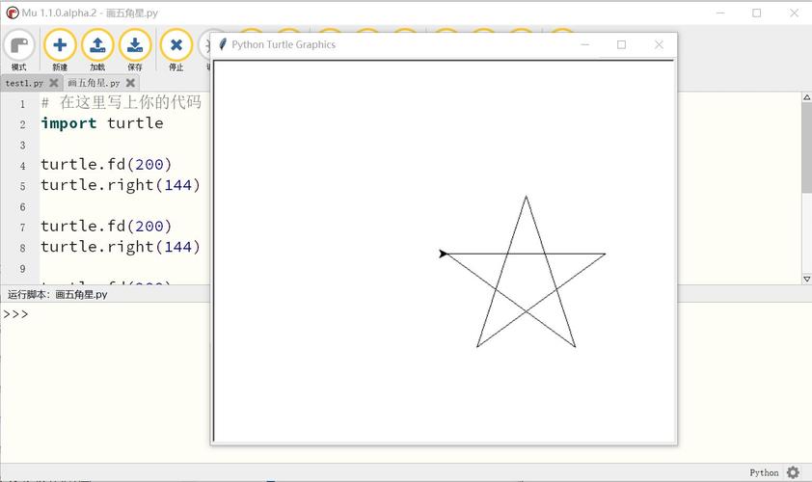Click the Python mode label in status bar
This screenshot has height=482, width=812.
tap(764, 472)
